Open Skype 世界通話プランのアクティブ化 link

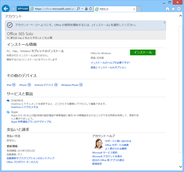click(x=31, y=122)
